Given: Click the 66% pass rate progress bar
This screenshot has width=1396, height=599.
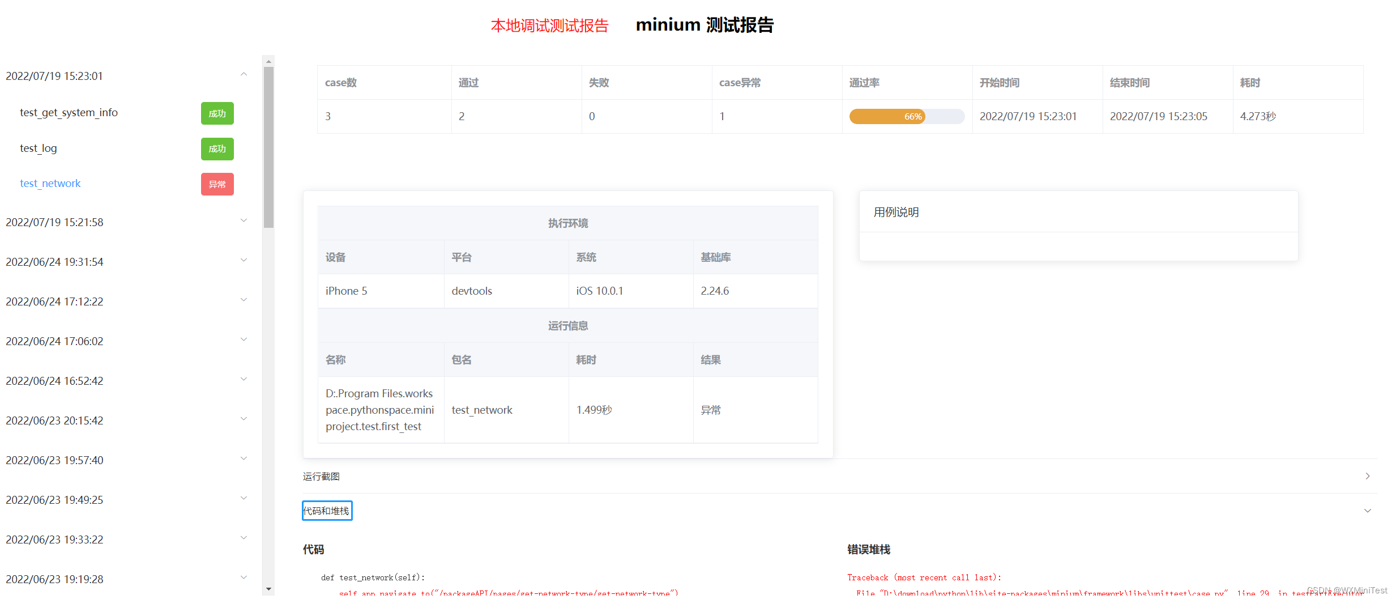Looking at the screenshot, I should pos(907,116).
